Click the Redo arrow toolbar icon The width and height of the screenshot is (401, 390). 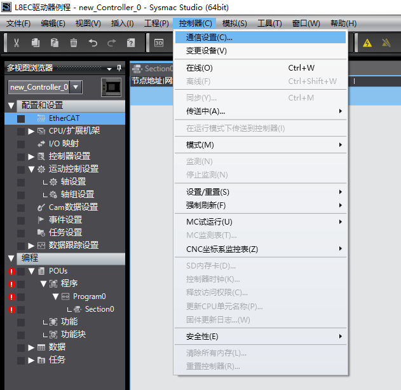[x=112, y=43]
